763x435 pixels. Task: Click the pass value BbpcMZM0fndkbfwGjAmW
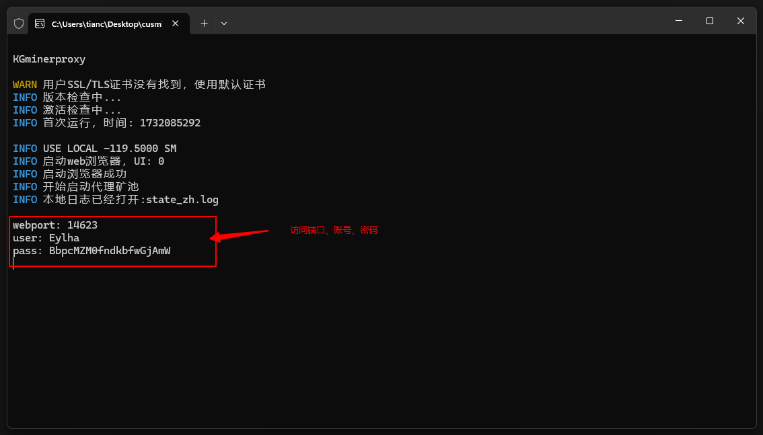click(x=110, y=251)
